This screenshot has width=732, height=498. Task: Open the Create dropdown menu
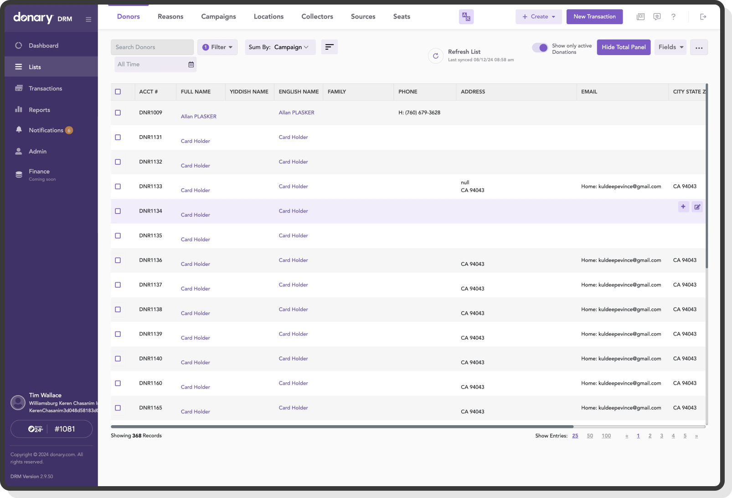point(538,16)
